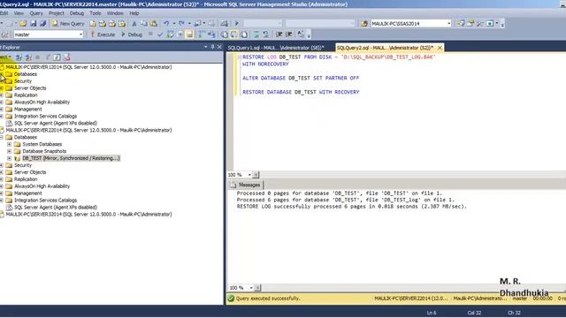Open the Object Explorer window position dropdown
The image size is (566, 318).
point(205,47)
